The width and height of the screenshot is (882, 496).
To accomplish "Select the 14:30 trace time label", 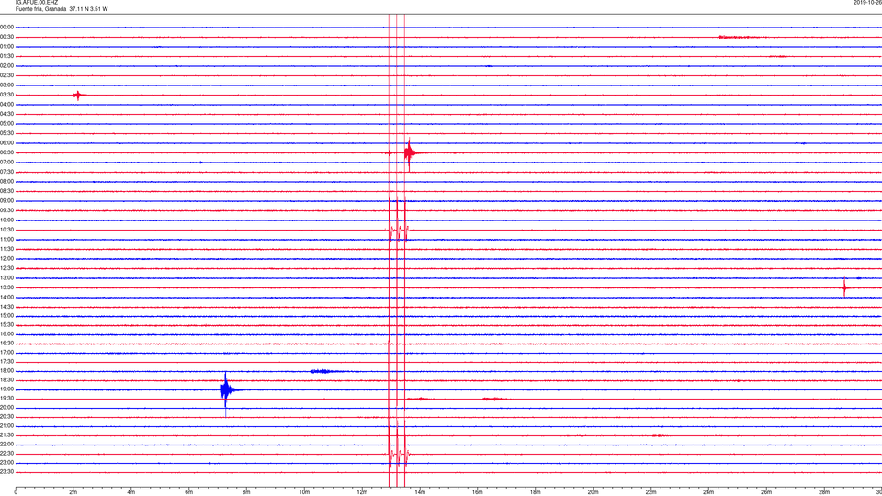I will point(6,307).
